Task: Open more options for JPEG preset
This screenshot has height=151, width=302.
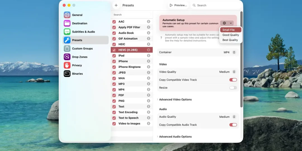Action: [148, 72]
